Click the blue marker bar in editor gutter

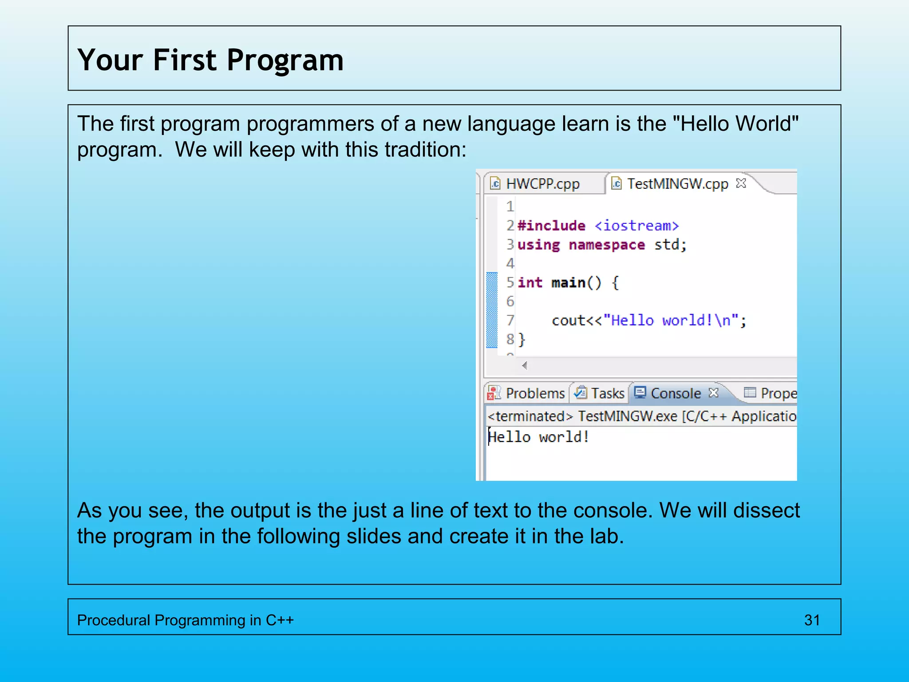[x=492, y=310]
